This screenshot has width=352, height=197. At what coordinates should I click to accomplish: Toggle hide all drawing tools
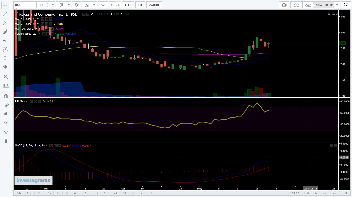(6, 122)
